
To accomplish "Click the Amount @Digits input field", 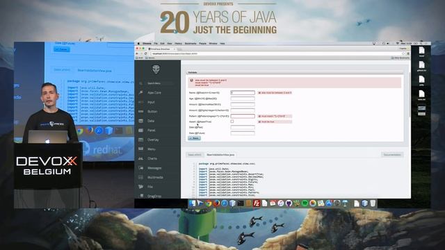I will (243, 110).
